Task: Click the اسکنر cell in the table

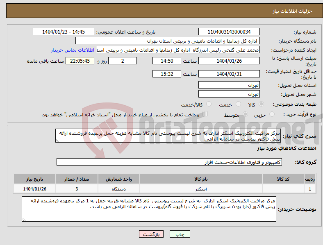Action: coord(201,189)
